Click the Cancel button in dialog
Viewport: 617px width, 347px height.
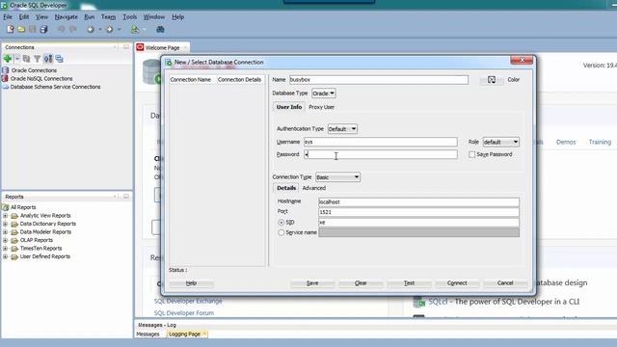(x=505, y=283)
